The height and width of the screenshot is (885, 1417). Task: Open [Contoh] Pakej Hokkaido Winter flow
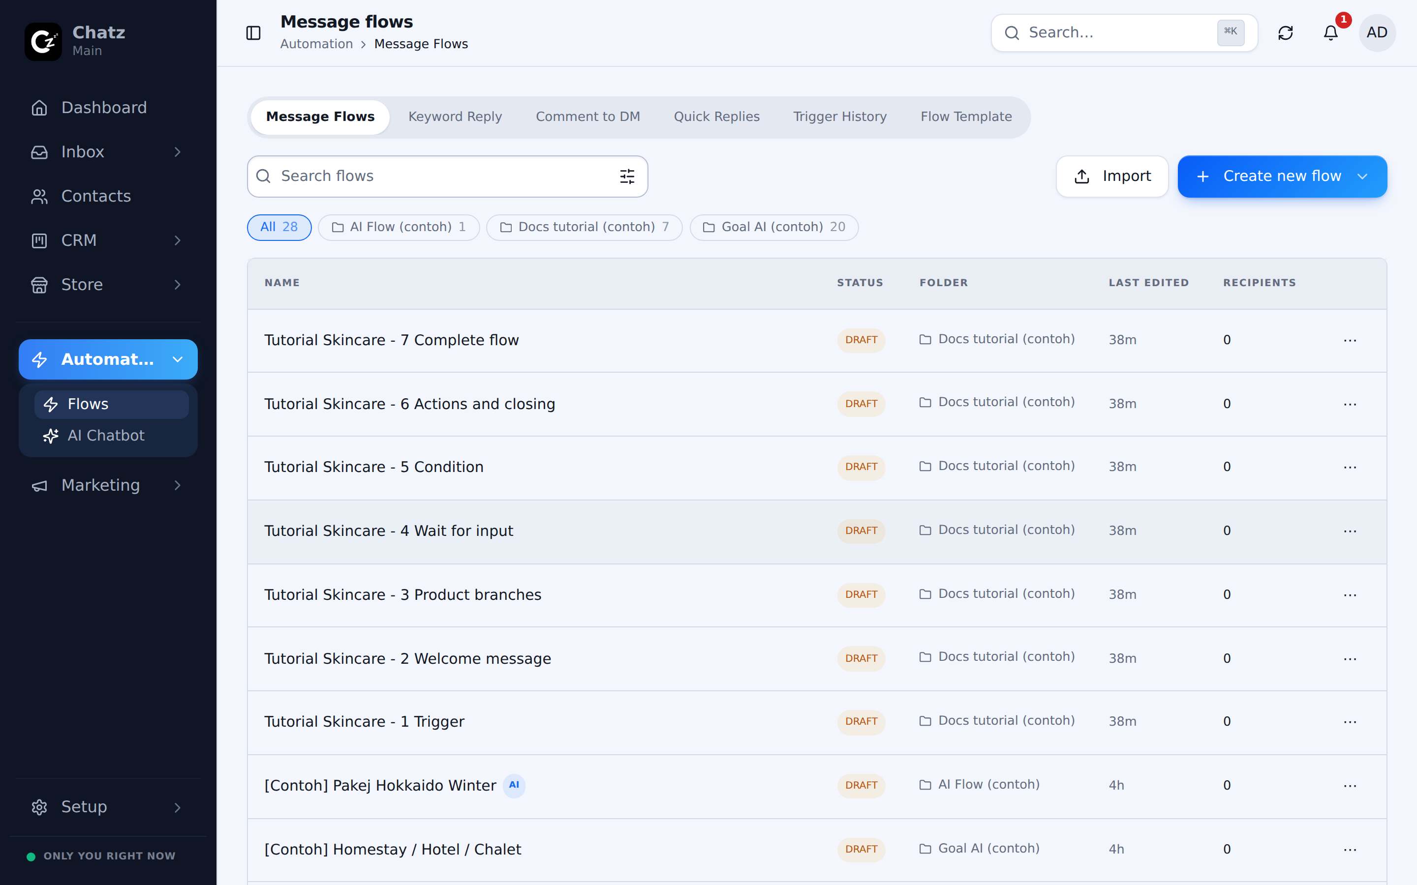click(x=381, y=786)
